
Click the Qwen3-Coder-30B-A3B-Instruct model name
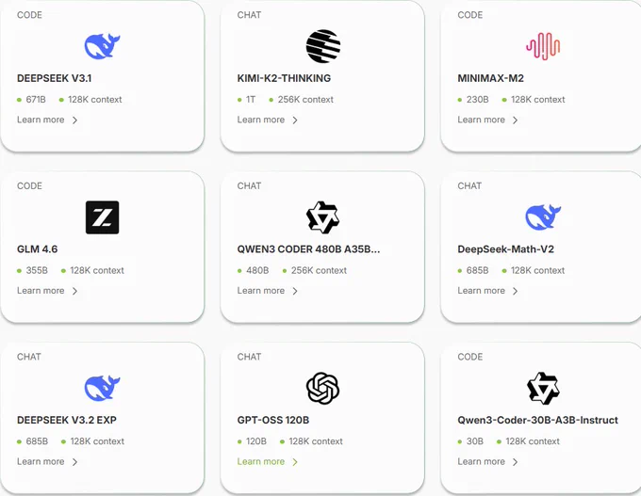click(537, 420)
